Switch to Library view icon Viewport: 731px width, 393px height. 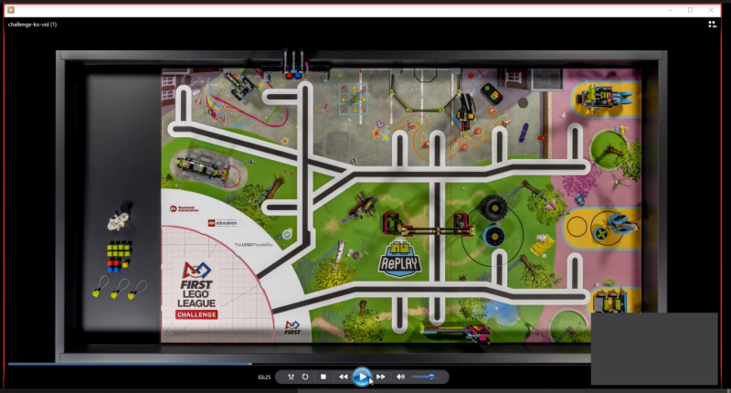[712, 25]
